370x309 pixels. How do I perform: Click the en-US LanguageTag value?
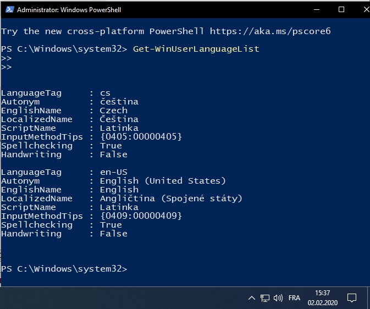[113, 172]
